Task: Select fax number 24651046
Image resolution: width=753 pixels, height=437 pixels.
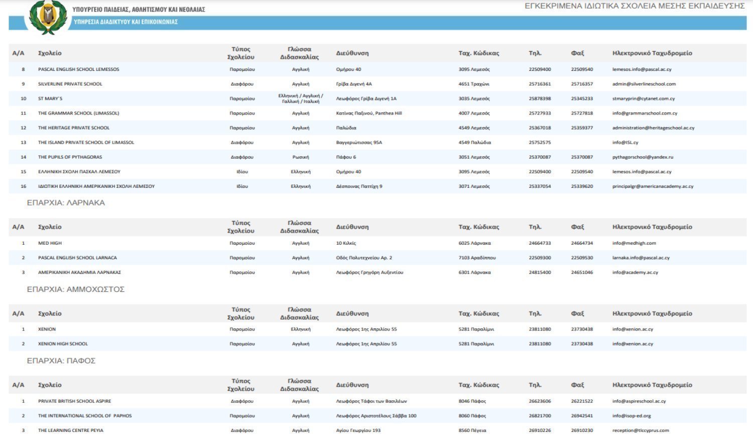Action: pyautogui.click(x=582, y=272)
